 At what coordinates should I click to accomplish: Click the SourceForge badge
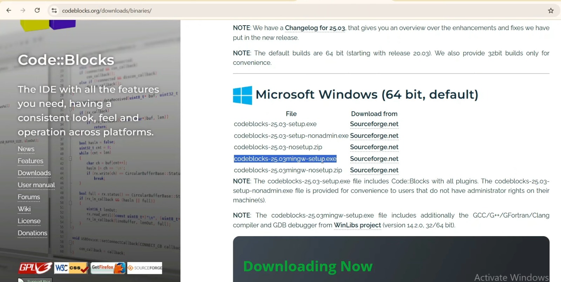[x=144, y=268]
